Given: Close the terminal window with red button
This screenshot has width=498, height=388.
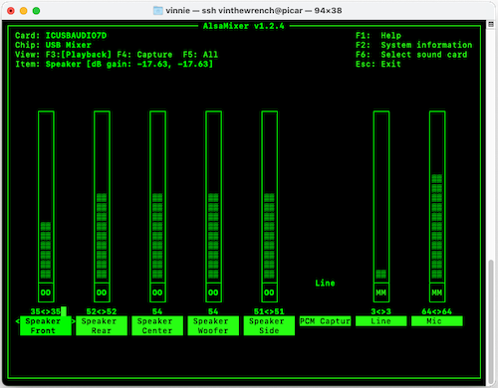Looking at the screenshot, I should (x=11, y=11).
